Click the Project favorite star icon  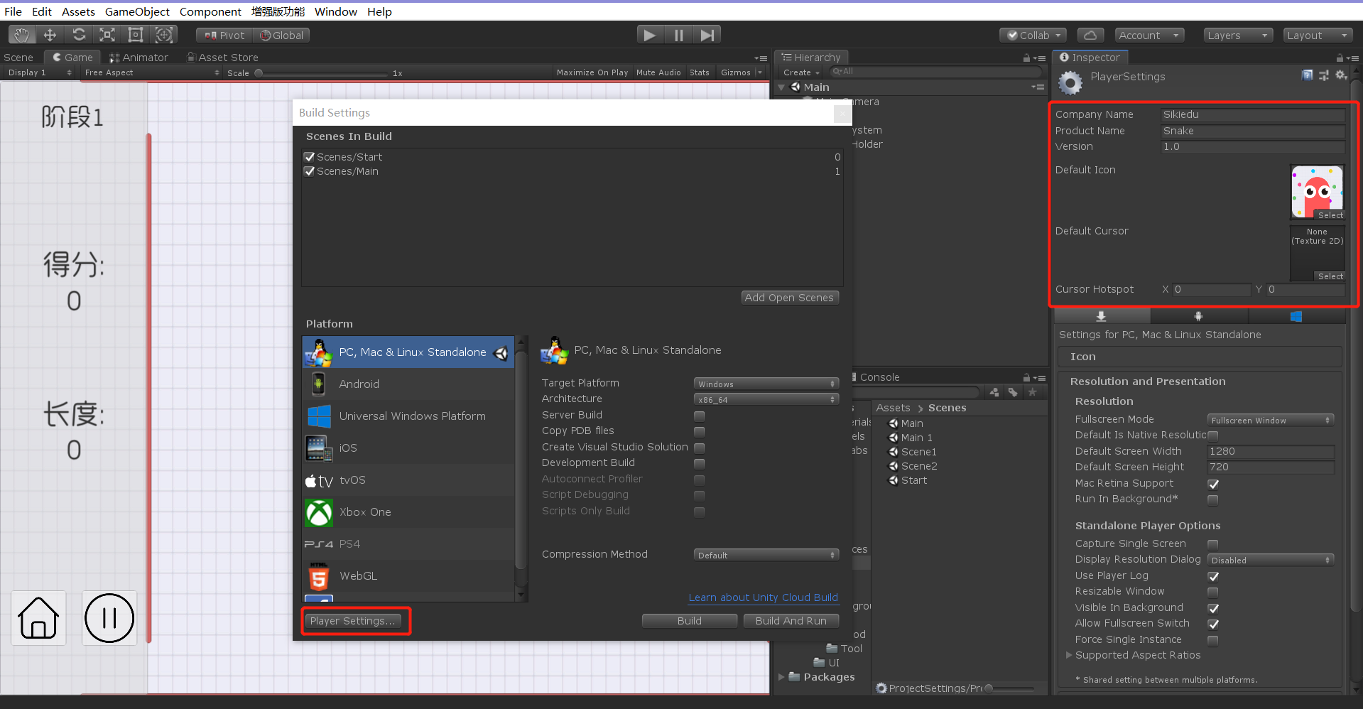(x=1033, y=392)
